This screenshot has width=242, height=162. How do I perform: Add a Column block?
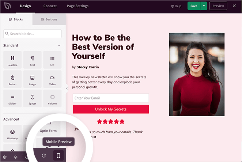click(52, 98)
